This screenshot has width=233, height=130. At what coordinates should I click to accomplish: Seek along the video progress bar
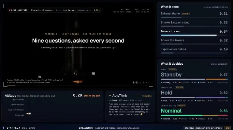[x=78, y=85]
